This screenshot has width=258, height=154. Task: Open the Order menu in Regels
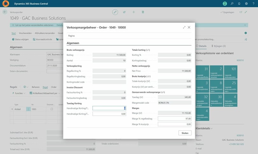click(54, 87)
